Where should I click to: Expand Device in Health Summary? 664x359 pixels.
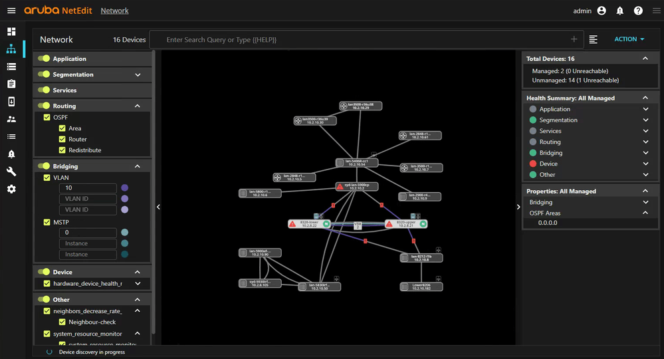(645, 164)
